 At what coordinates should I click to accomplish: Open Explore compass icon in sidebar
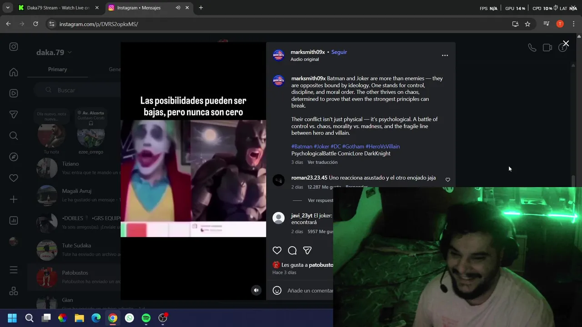pyautogui.click(x=14, y=157)
